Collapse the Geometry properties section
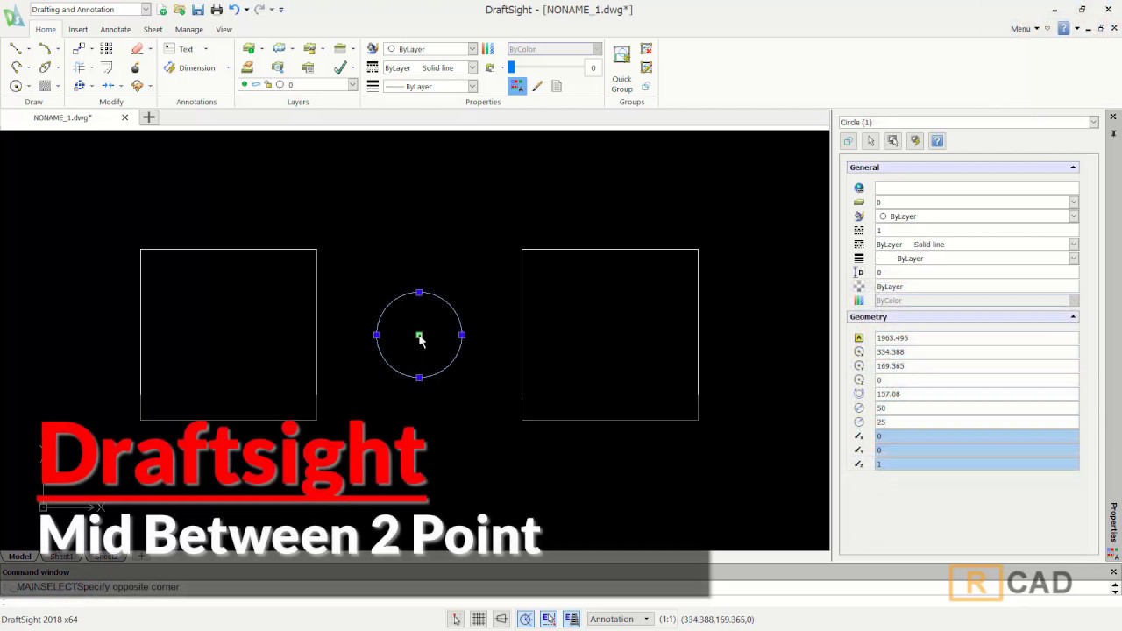 [x=1073, y=317]
